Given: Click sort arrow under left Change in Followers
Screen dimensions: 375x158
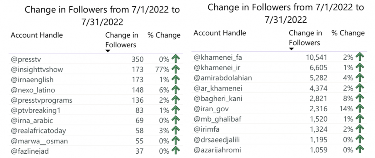Looking at the screenshot, I should pyautogui.click(x=108, y=51).
